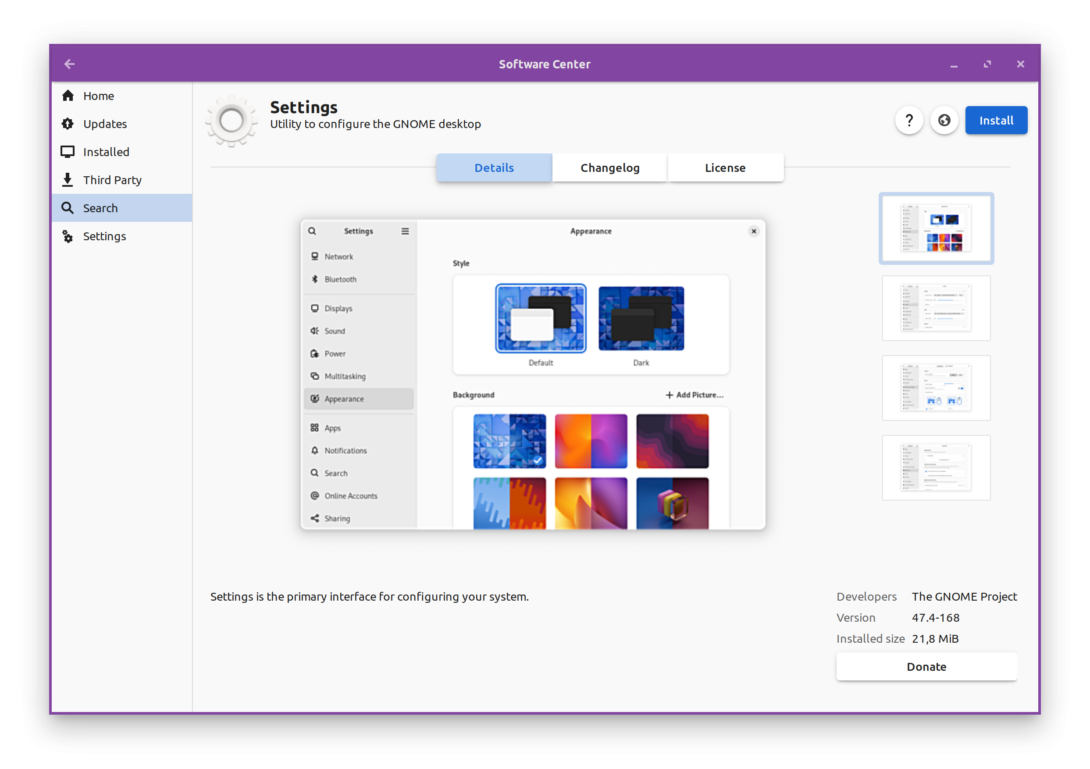Select the third screenshot thumbnail
1090x769 pixels.
click(x=936, y=388)
